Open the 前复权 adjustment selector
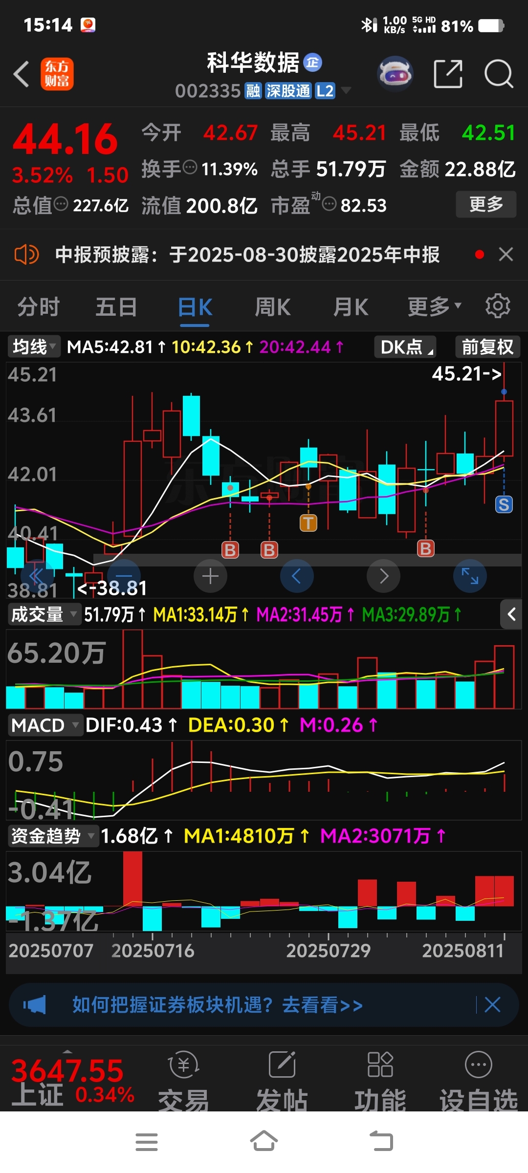Screen dimensions: 528x1173 487,347
